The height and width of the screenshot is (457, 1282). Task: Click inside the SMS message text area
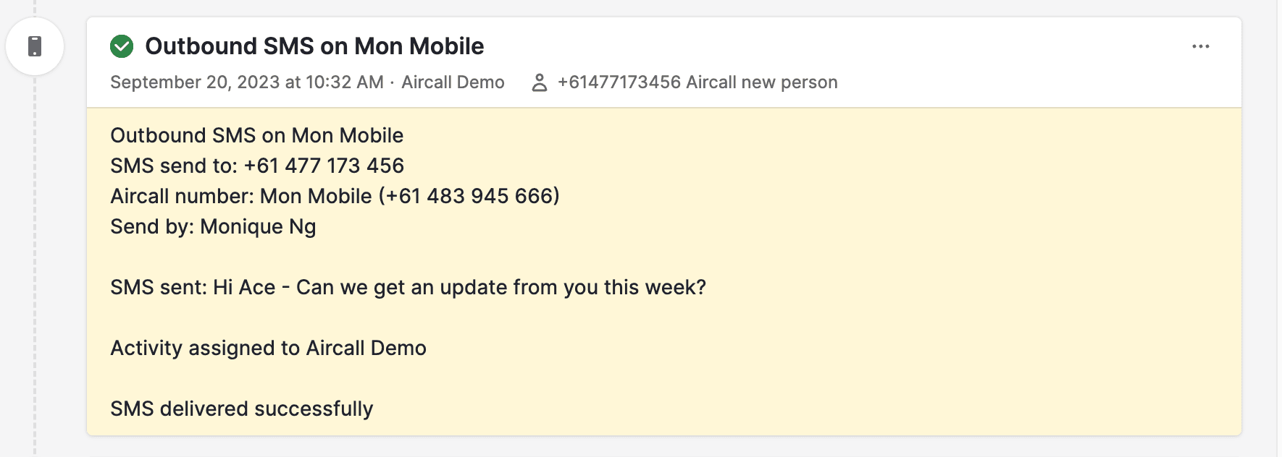408,286
